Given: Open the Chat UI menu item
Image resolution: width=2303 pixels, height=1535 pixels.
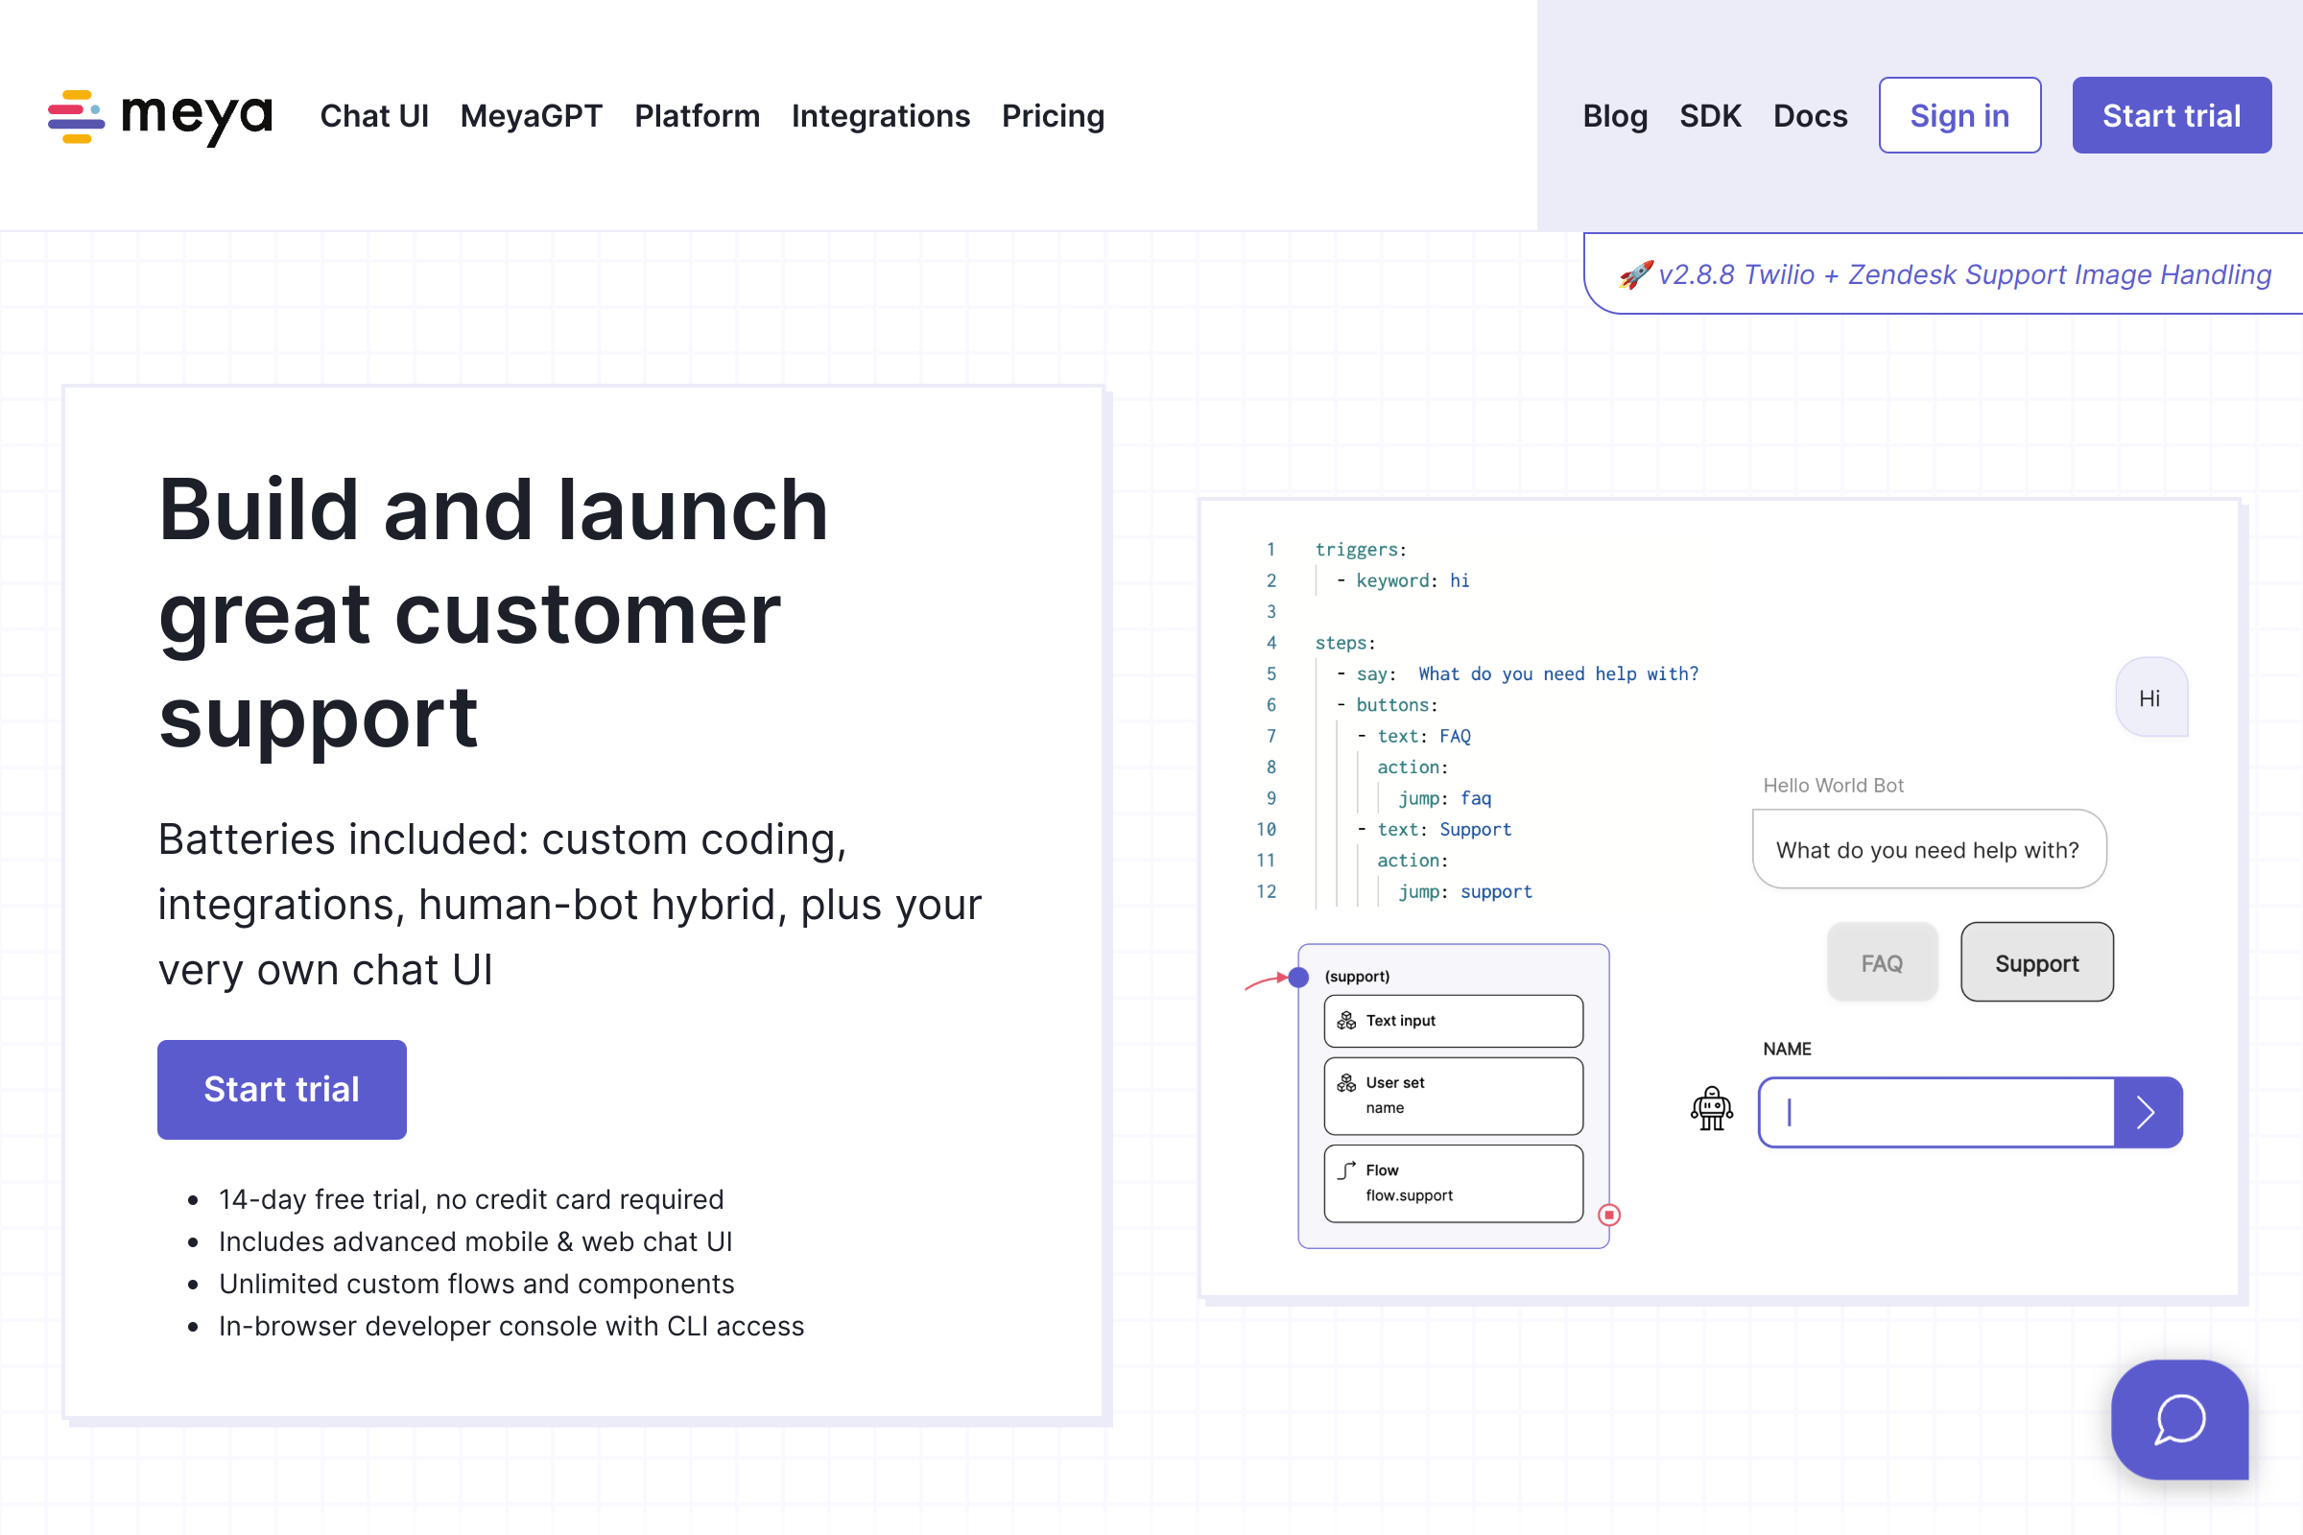Looking at the screenshot, I should click(x=374, y=116).
